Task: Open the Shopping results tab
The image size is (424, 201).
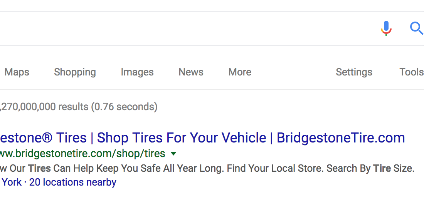Action: [75, 72]
